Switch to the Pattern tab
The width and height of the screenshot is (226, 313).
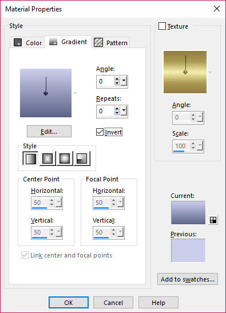tap(111, 42)
